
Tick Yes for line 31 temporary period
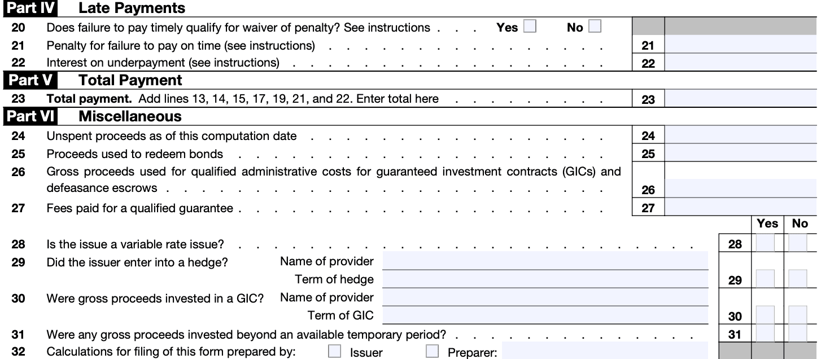[765, 334]
